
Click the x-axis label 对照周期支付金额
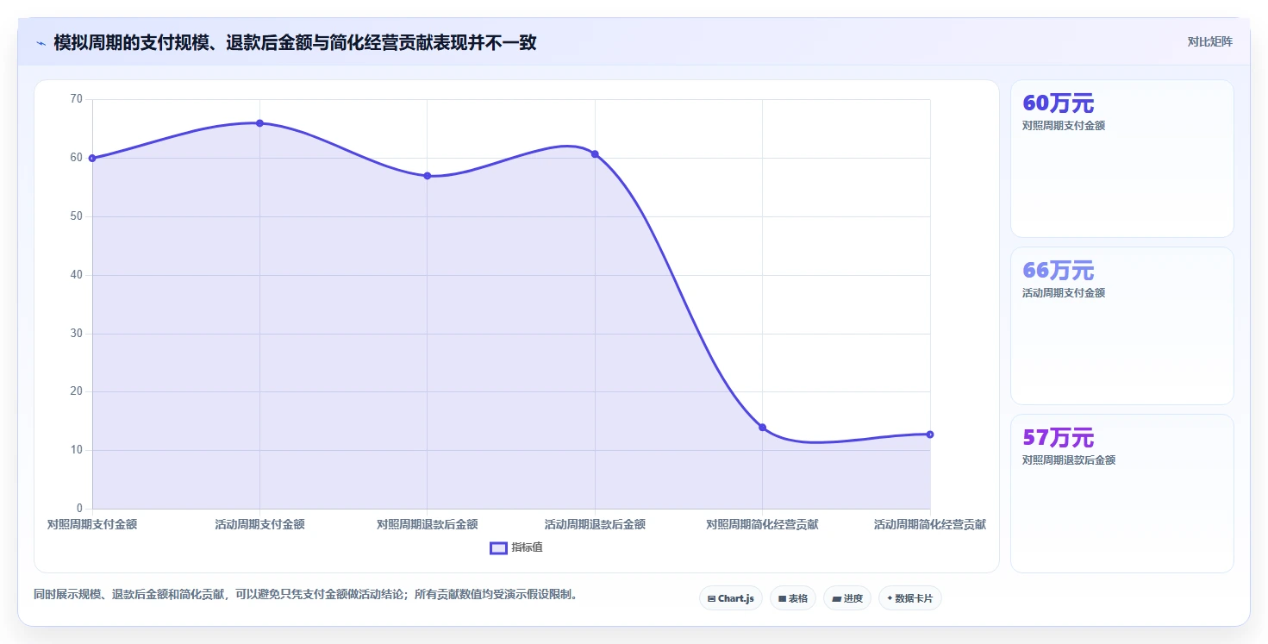(x=92, y=524)
